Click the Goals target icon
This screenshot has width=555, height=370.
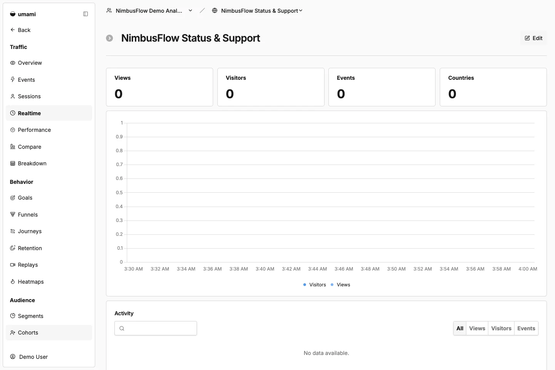[13, 198]
